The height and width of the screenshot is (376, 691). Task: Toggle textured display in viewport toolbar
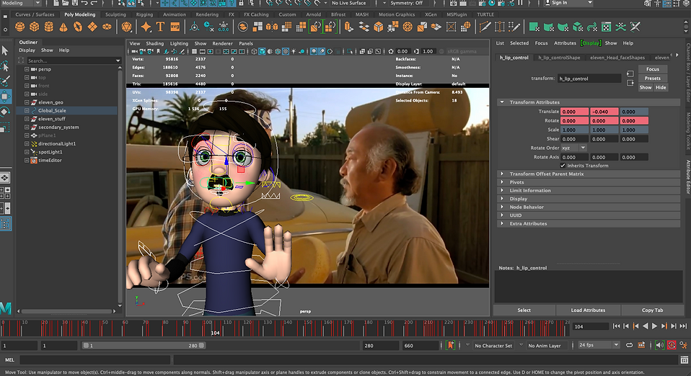point(286,52)
